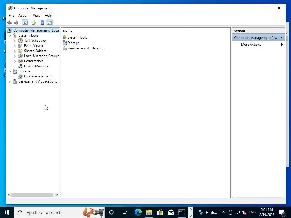
Task: Open the Help menu
Action: point(48,16)
